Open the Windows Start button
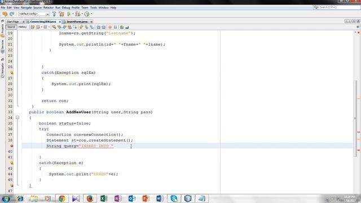Screen dimensions: 361x203 tap(6, 198)
